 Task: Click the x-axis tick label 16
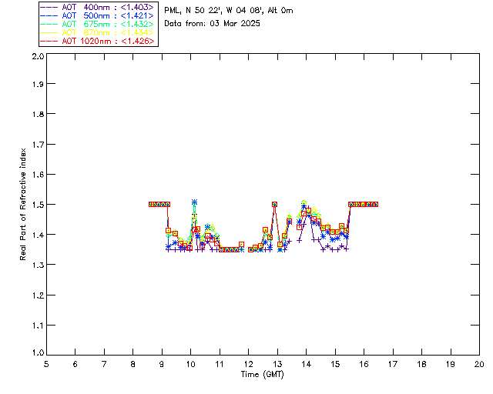coord(364,364)
